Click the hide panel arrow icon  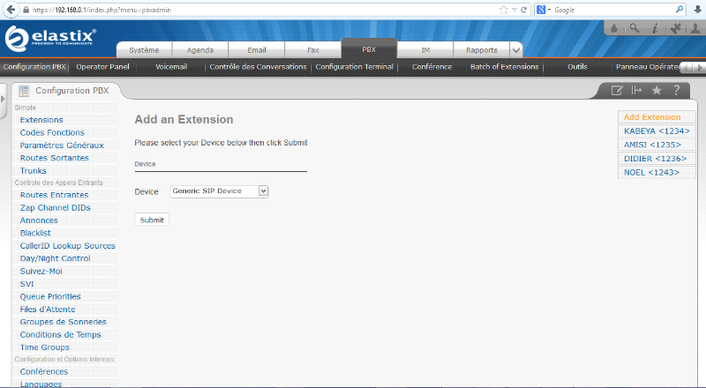pyautogui.click(x=636, y=91)
